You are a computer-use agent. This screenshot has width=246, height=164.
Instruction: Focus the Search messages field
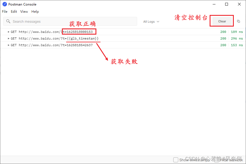point(70,21)
